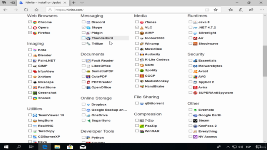Click the Firefox icon
Screen dimensions: 267x150
click(x=35, y=33)
